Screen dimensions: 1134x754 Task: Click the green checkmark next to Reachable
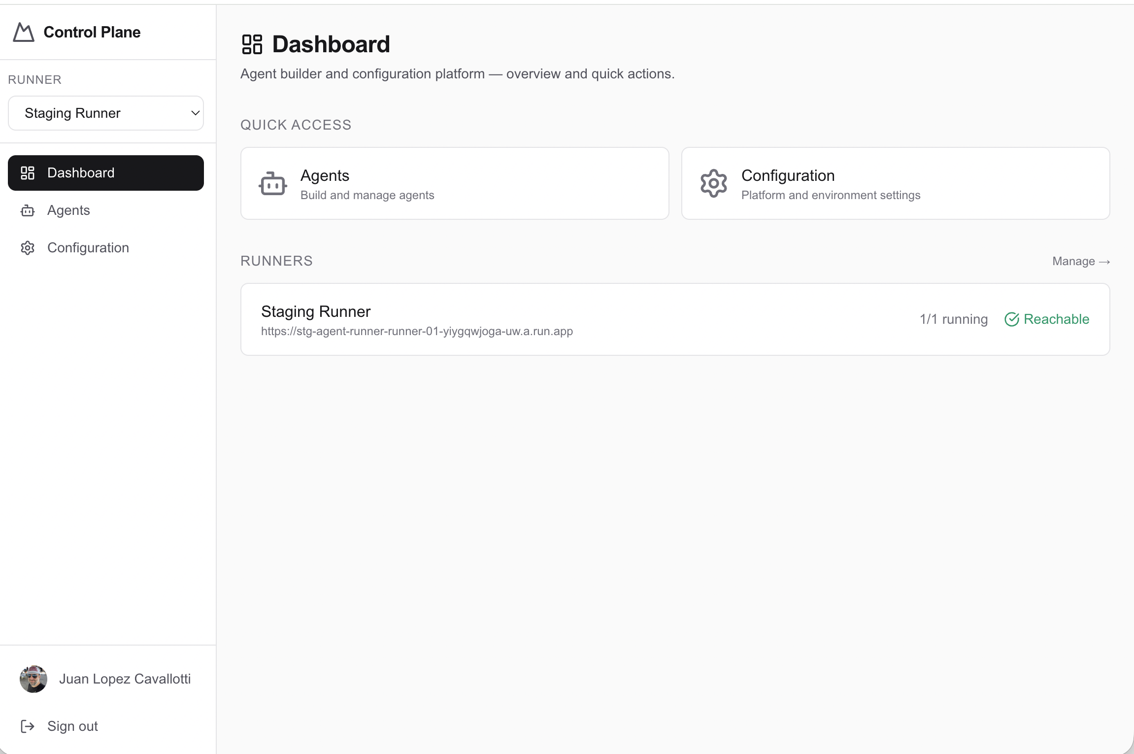tap(1012, 319)
